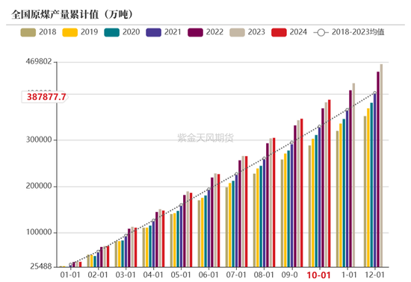Toggle the 2021 purple legend swatch
Image resolution: width=411 pixels, height=282 pixels.
point(154,32)
